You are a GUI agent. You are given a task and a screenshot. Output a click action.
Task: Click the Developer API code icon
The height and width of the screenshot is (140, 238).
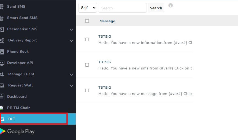[2, 63]
